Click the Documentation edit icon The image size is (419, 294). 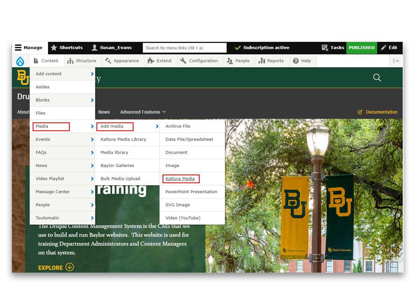(x=360, y=112)
